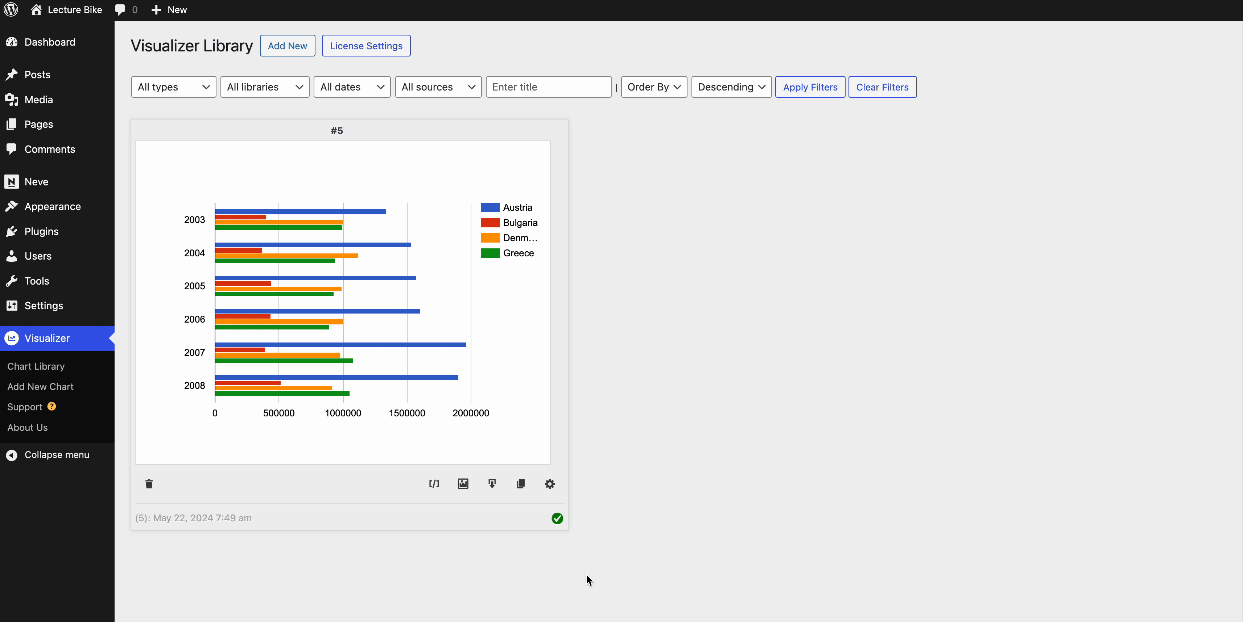1243x622 pixels.
Task: Open chart settings gear icon
Action: tap(550, 484)
